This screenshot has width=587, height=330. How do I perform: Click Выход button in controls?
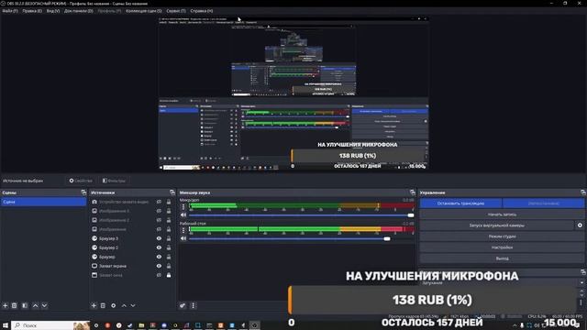point(502,258)
